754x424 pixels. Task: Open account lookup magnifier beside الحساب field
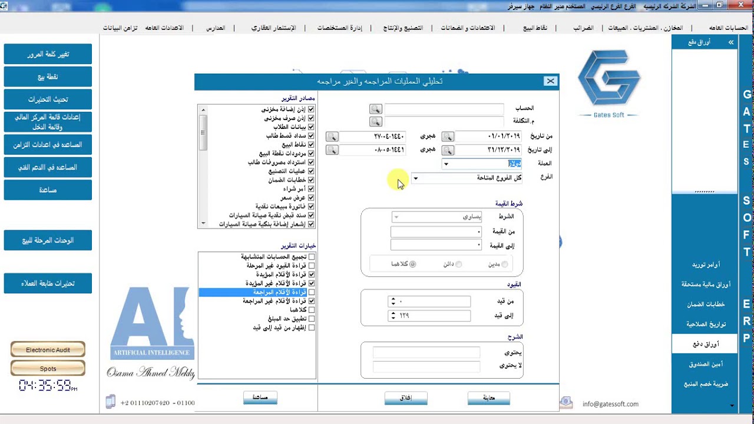pos(375,109)
